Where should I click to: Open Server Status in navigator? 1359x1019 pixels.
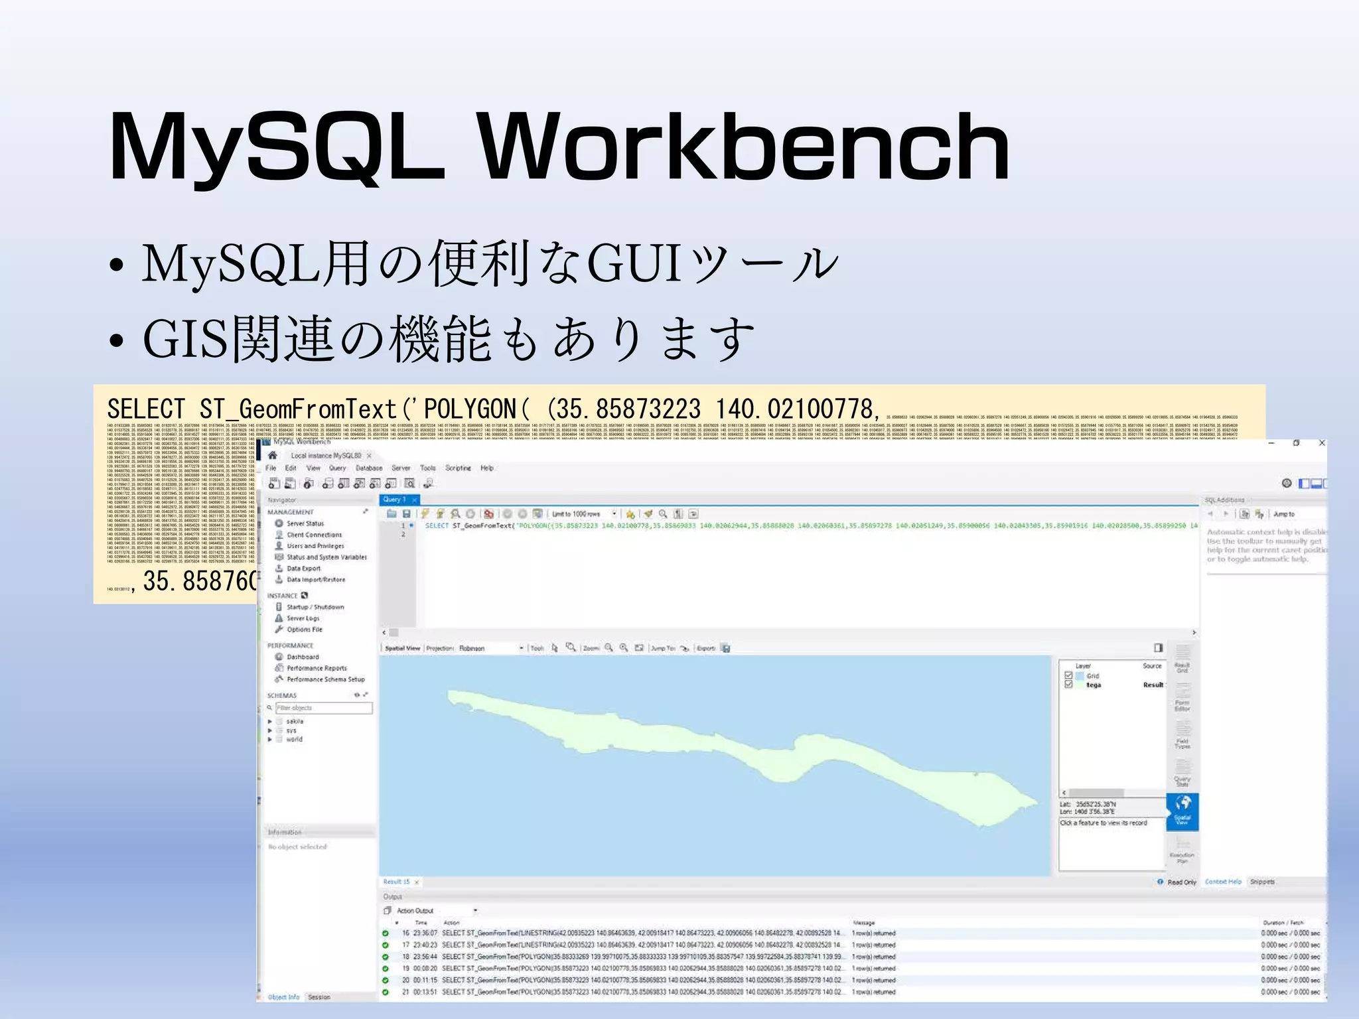[305, 523]
